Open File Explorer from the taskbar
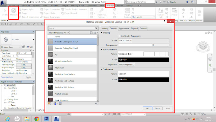Image resolution: width=216 pixels, height=122 pixels. click(27, 119)
